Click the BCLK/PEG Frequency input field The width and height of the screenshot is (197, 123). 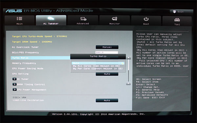click(x=107, y=52)
